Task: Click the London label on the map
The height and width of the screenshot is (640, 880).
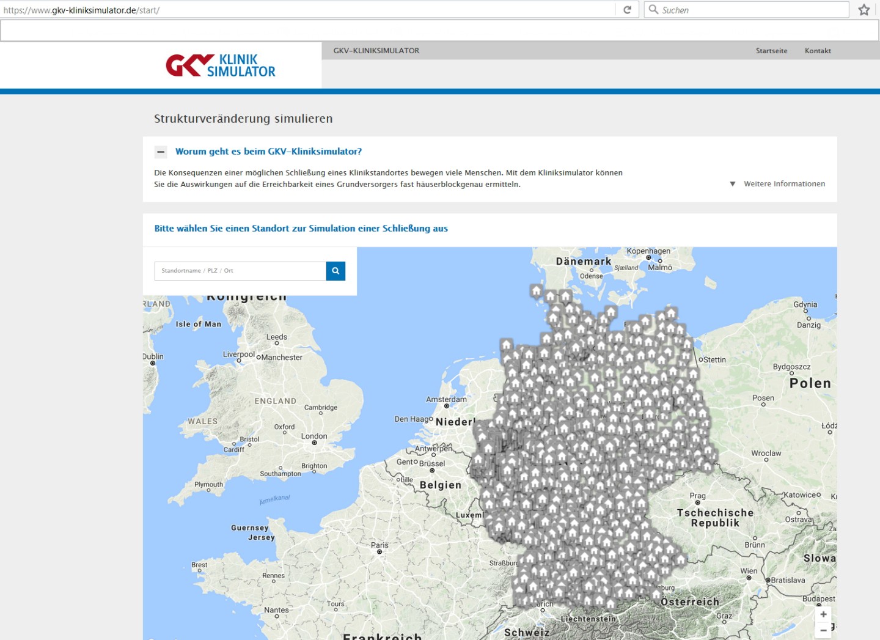Action: [x=314, y=436]
